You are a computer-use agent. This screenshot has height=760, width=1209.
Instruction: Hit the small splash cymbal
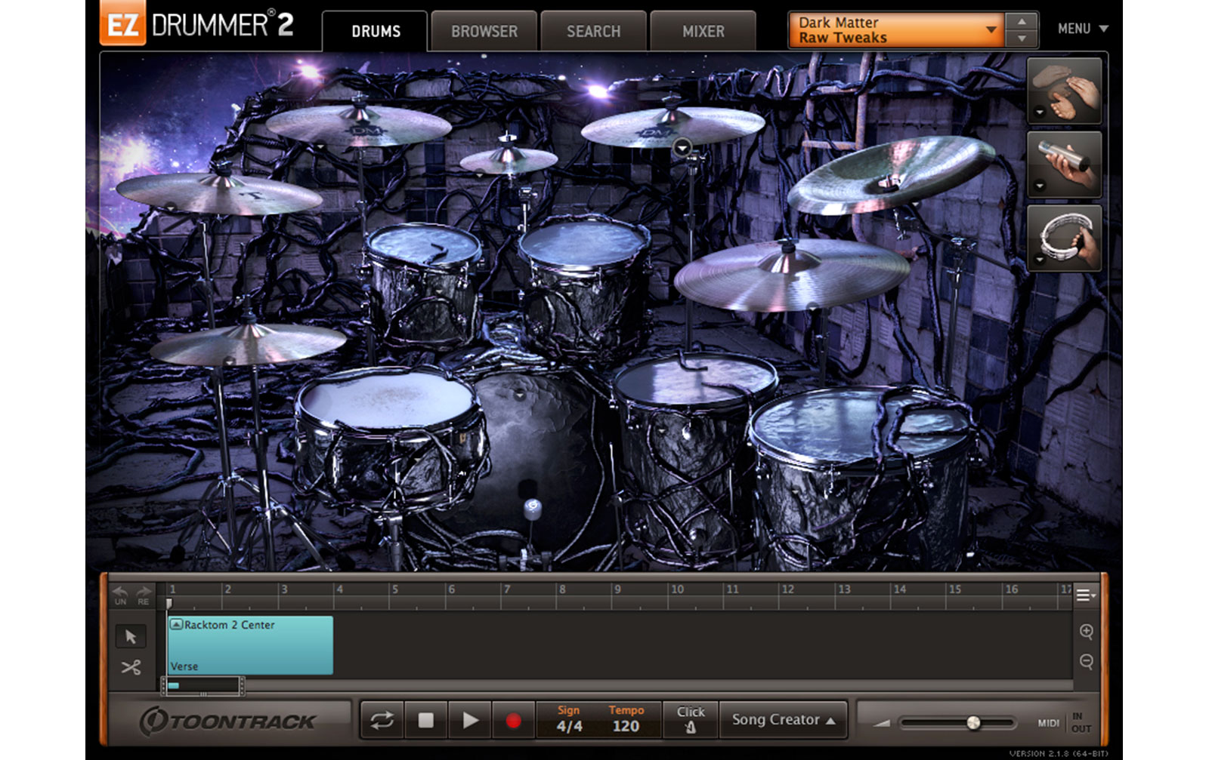point(509,160)
